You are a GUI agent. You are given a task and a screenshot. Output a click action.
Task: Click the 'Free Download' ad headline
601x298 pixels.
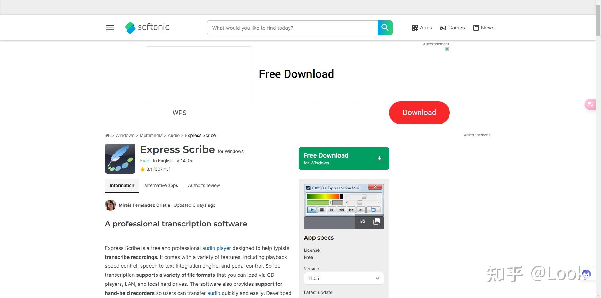click(296, 74)
